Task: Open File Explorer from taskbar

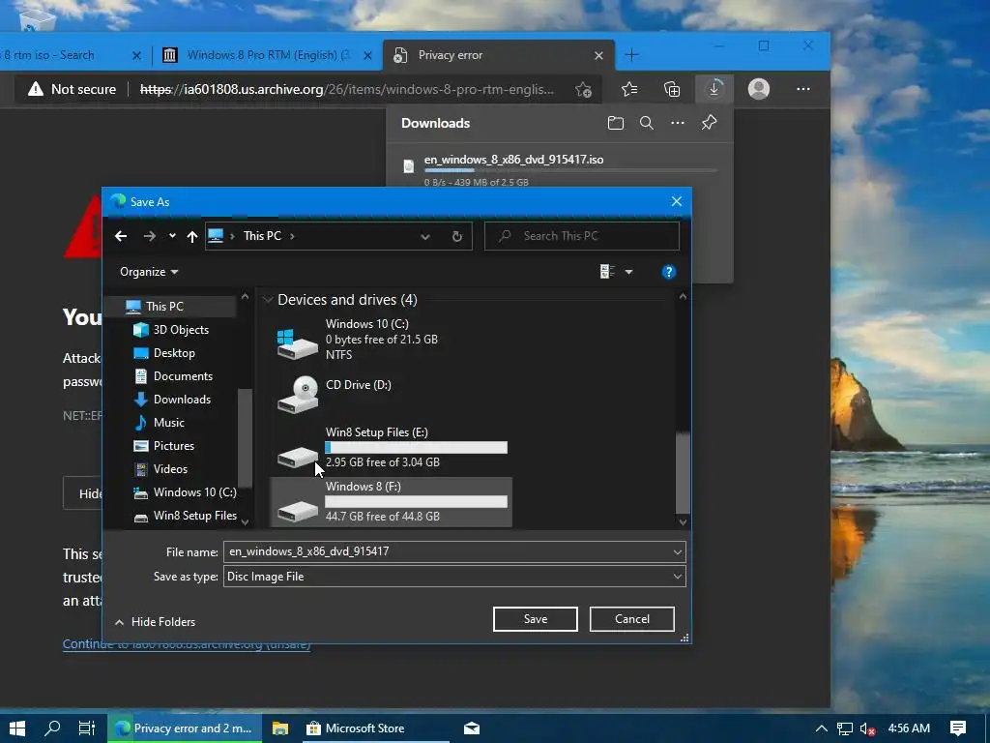Action: click(x=279, y=728)
